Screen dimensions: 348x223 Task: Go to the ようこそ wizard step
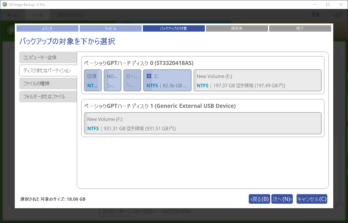click(x=47, y=28)
